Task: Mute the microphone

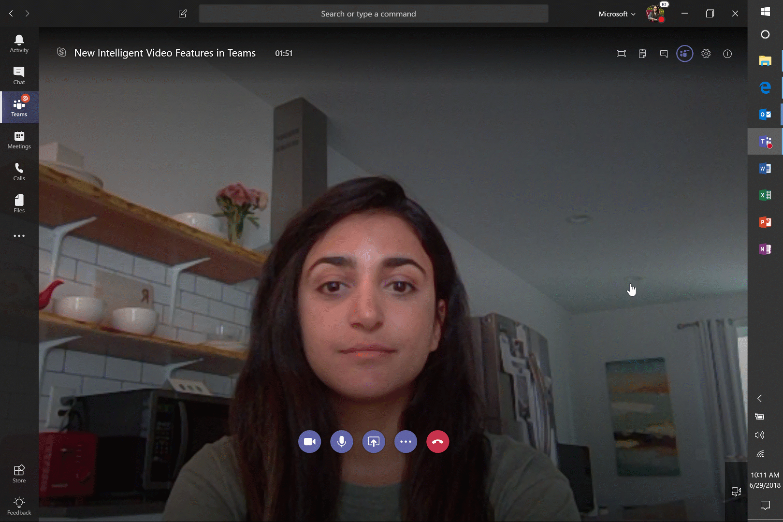Action: 341,442
